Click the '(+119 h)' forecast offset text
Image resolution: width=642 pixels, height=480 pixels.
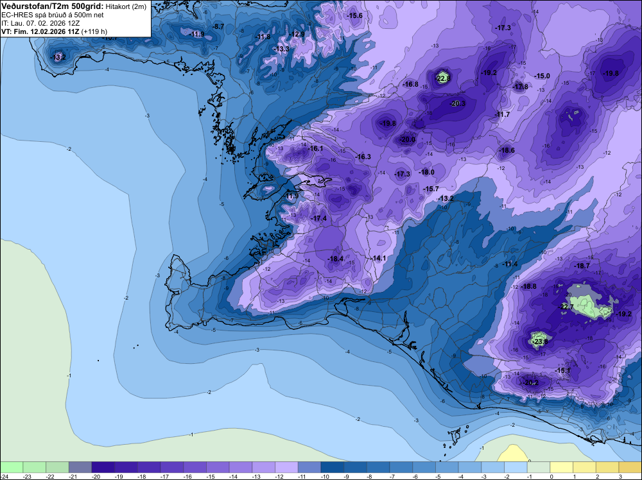click(x=94, y=31)
